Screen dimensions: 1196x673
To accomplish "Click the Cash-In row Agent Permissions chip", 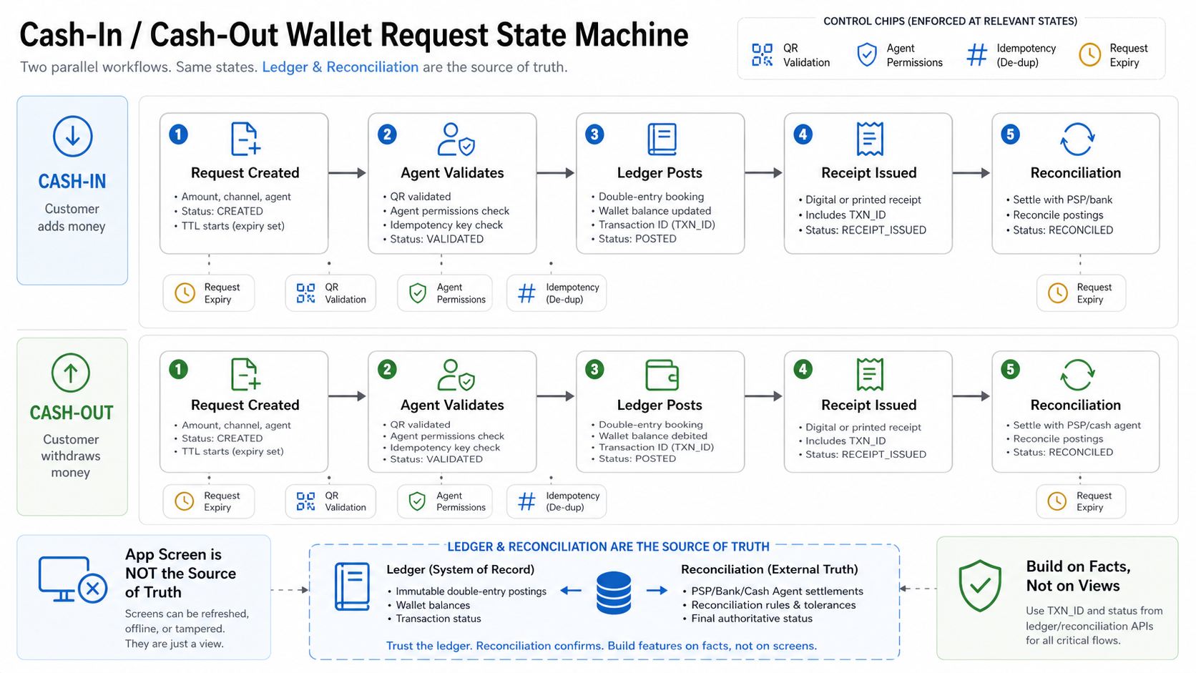I will pyautogui.click(x=445, y=293).
